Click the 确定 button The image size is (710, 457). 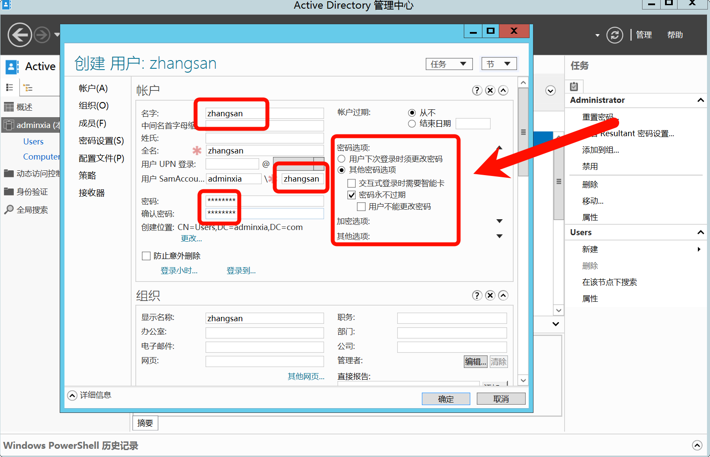[x=446, y=399]
